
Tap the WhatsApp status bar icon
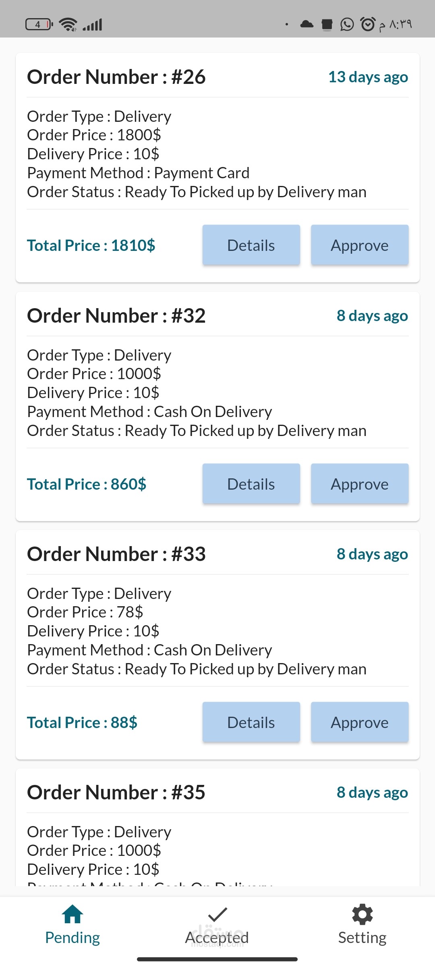point(347,25)
